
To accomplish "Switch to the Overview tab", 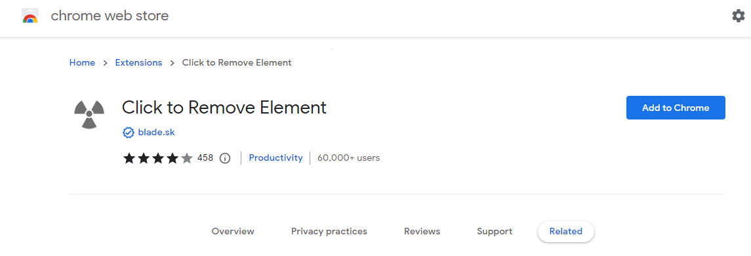I will (x=233, y=232).
